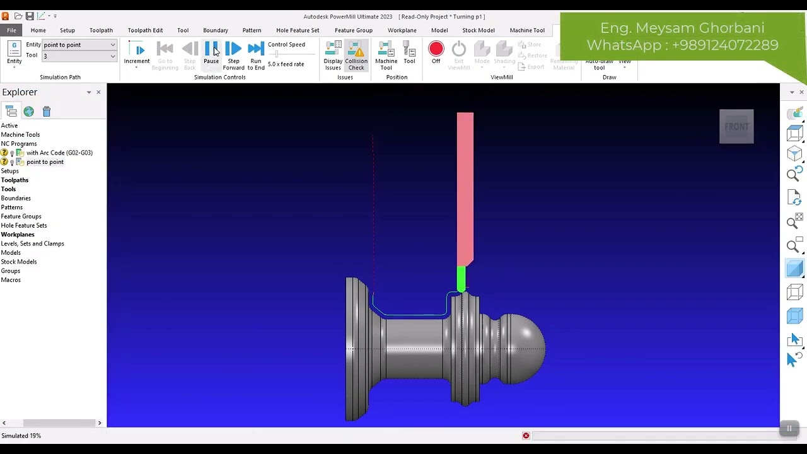This screenshot has width=807, height=454.
Task: Click the pause icon in status bar
Action: 789,429
